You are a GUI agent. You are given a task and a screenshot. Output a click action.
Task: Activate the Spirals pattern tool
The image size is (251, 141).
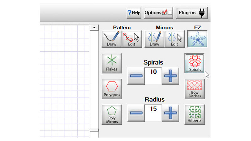click(x=195, y=63)
